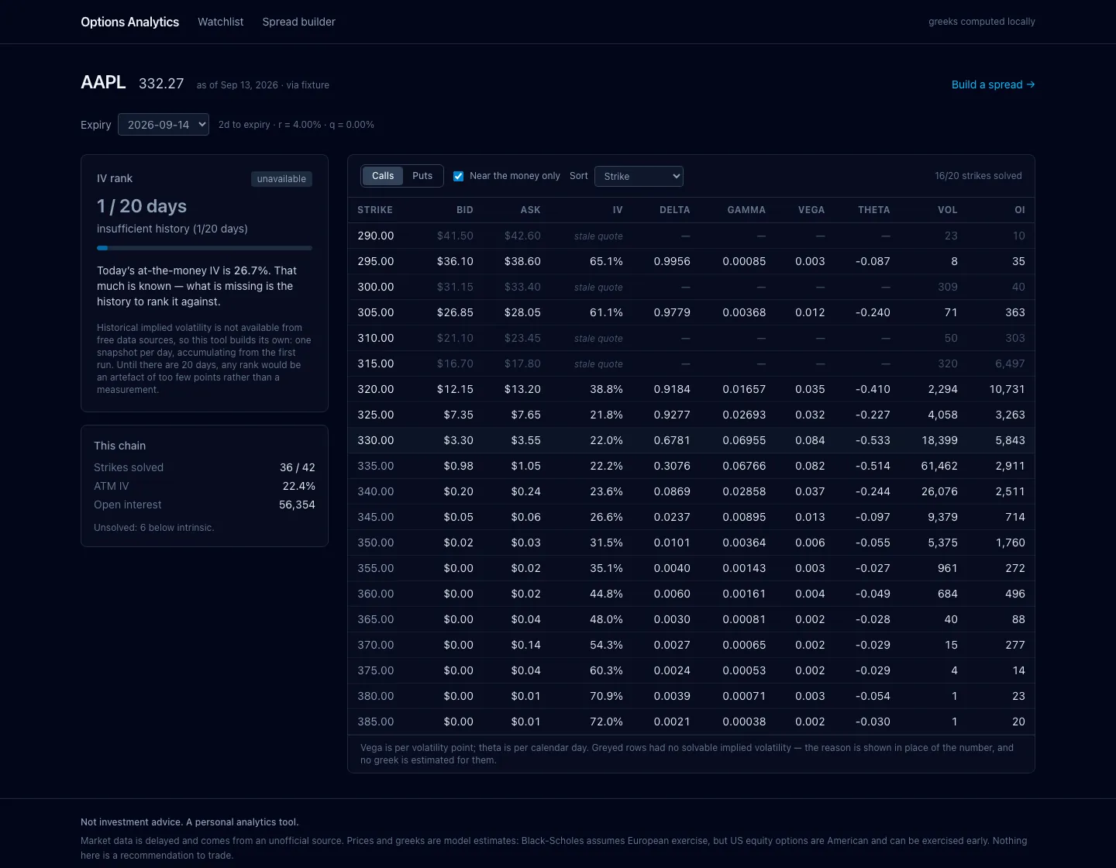The width and height of the screenshot is (1116, 868).
Task: Open the Expiry date dropdown
Action: click(x=164, y=124)
